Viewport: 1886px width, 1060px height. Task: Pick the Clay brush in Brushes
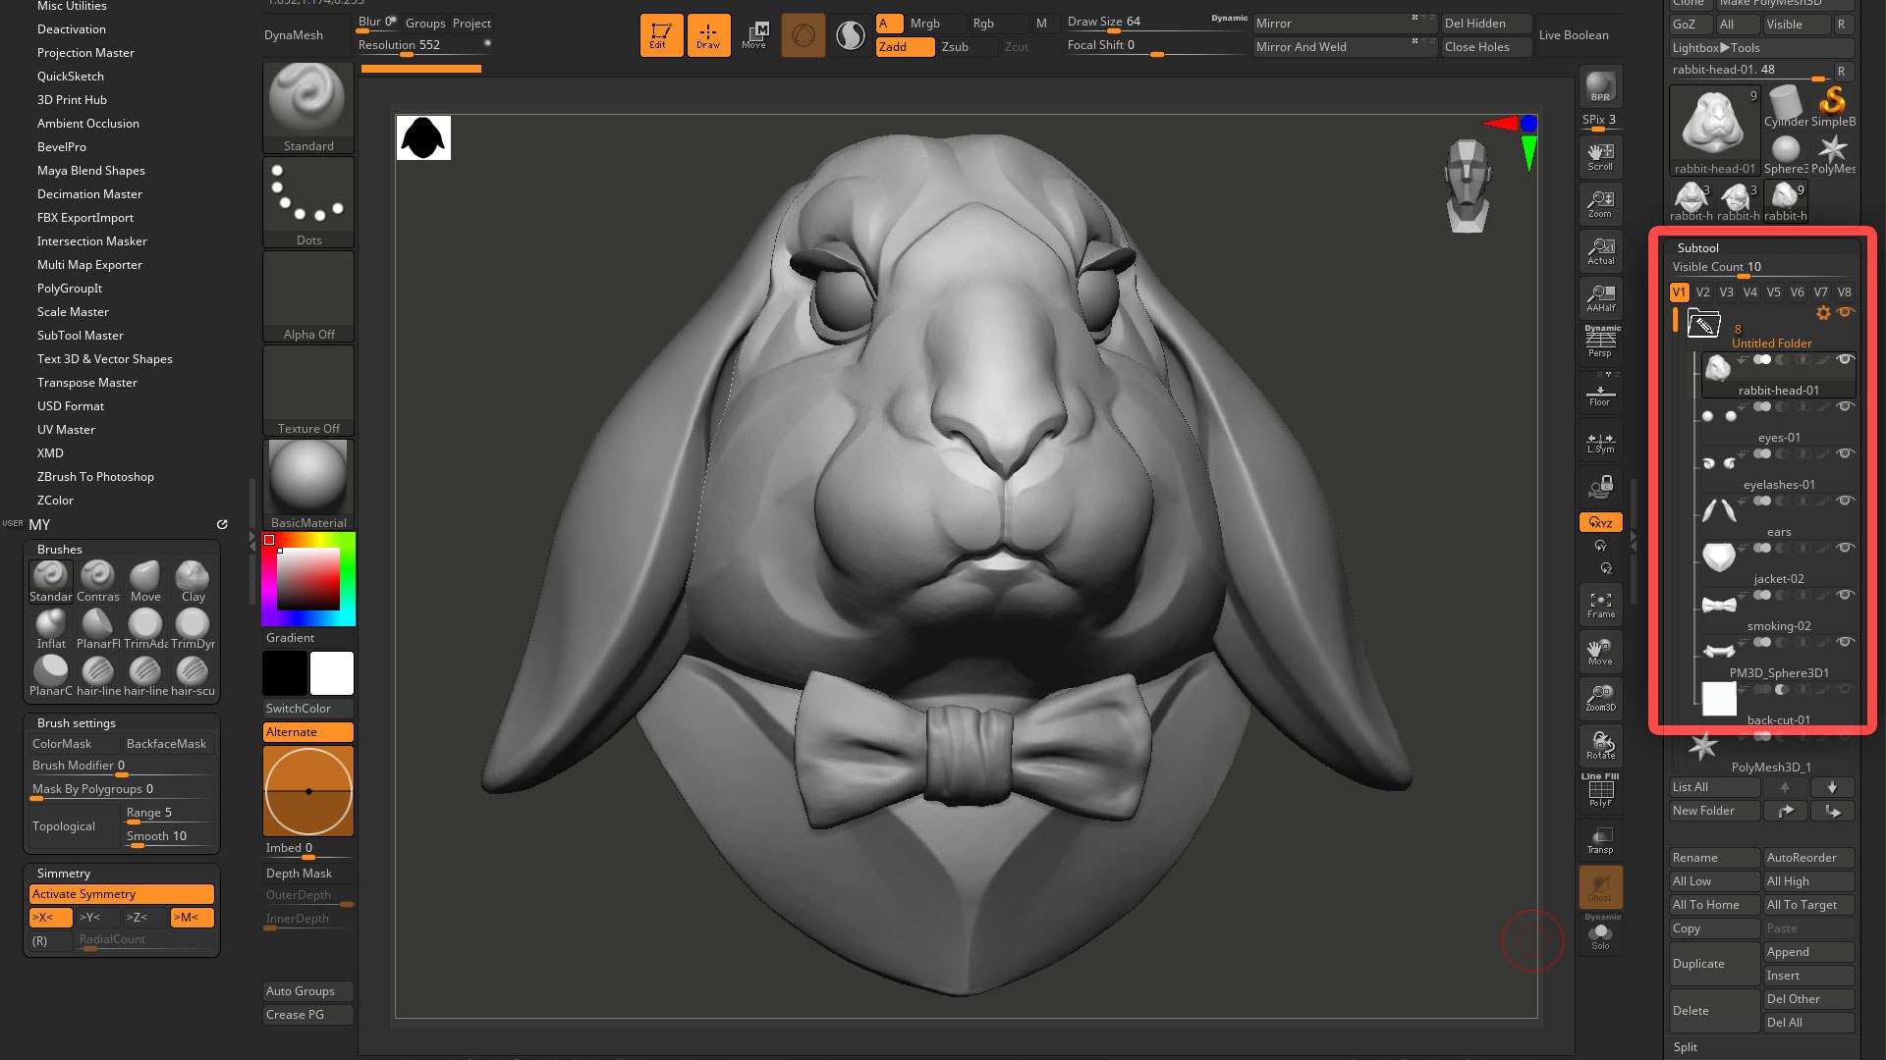193,581
